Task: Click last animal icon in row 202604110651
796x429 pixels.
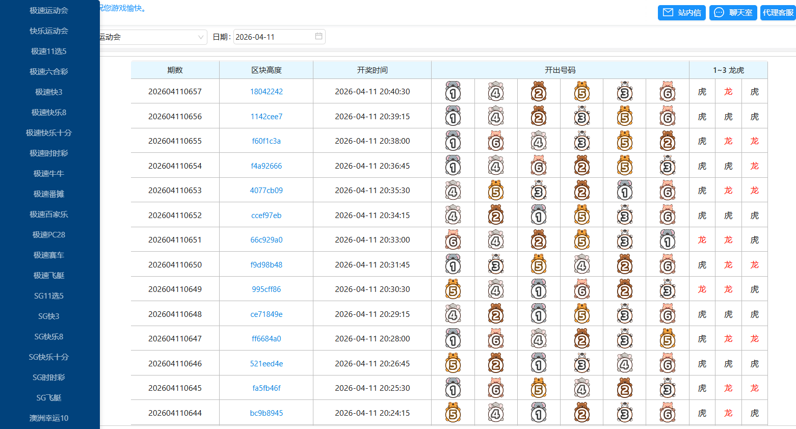Action: click(667, 240)
